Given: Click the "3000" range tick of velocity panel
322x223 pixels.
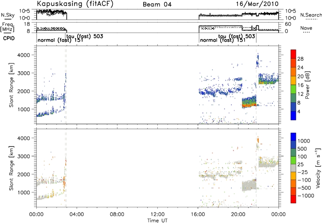Looking at the screenshot, I should tap(24, 156).
